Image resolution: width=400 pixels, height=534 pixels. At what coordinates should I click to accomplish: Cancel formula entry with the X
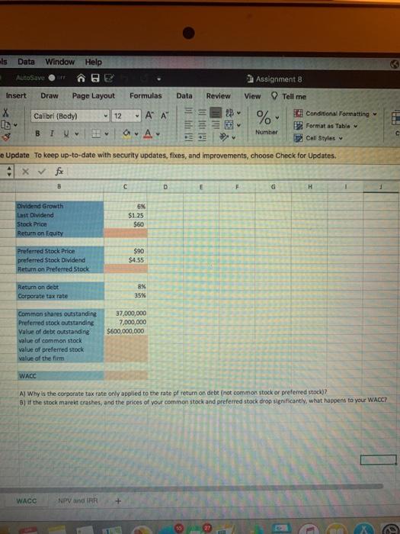click(x=25, y=172)
